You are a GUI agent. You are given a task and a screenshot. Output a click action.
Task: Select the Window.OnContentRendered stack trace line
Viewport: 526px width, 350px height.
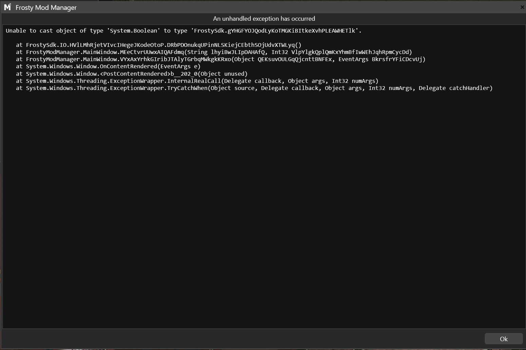pos(108,67)
